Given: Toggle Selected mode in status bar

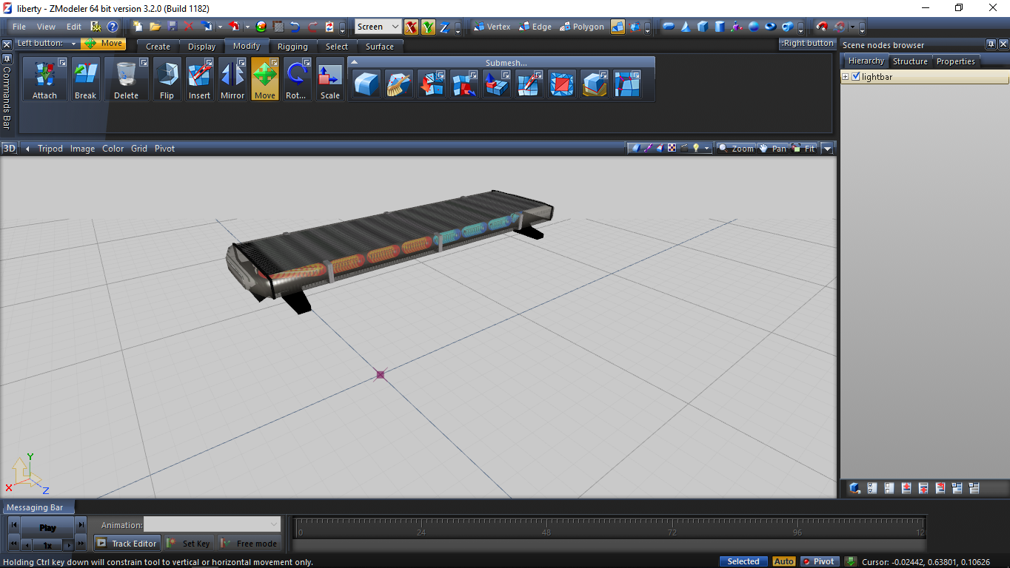Looking at the screenshot, I should [743, 561].
